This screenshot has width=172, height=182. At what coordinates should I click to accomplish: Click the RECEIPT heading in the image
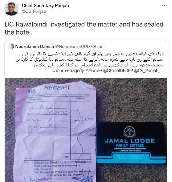[x=58, y=87]
